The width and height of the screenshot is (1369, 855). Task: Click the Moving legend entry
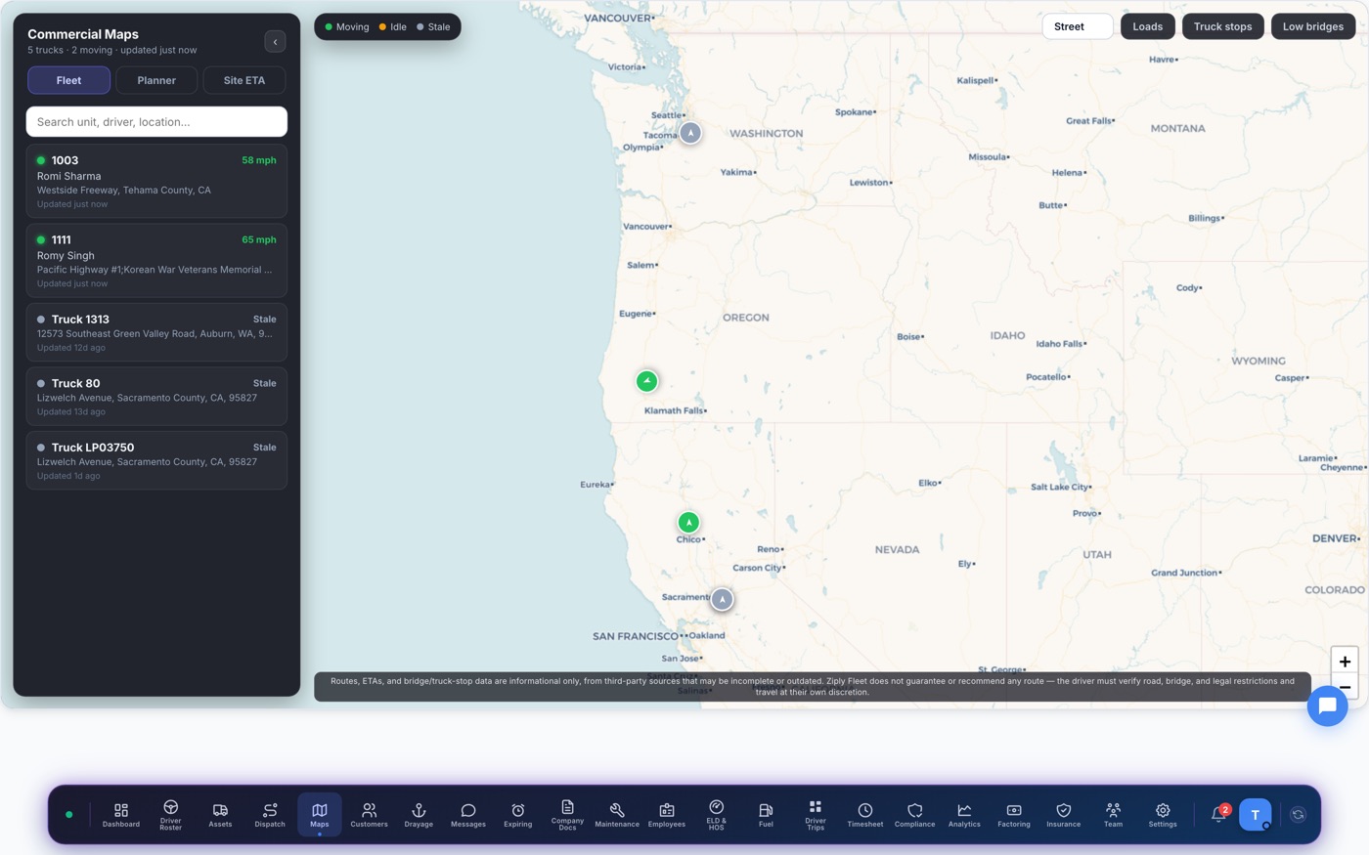[347, 27]
